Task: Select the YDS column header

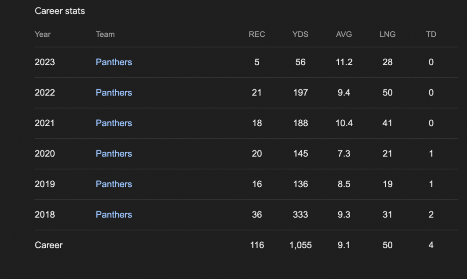Action: [x=300, y=34]
